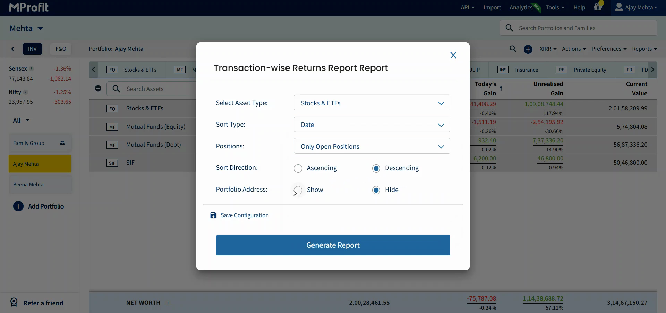Open the gift box icon in header
Screen dimensions: 666x313
click(598, 7)
